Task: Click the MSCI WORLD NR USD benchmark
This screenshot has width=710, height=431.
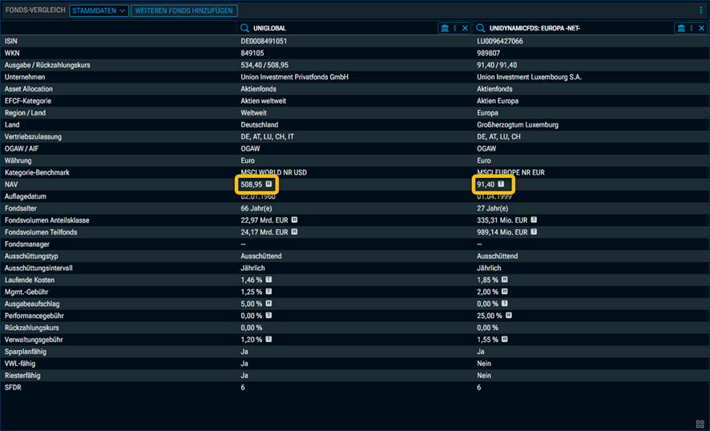Action: point(273,172)
